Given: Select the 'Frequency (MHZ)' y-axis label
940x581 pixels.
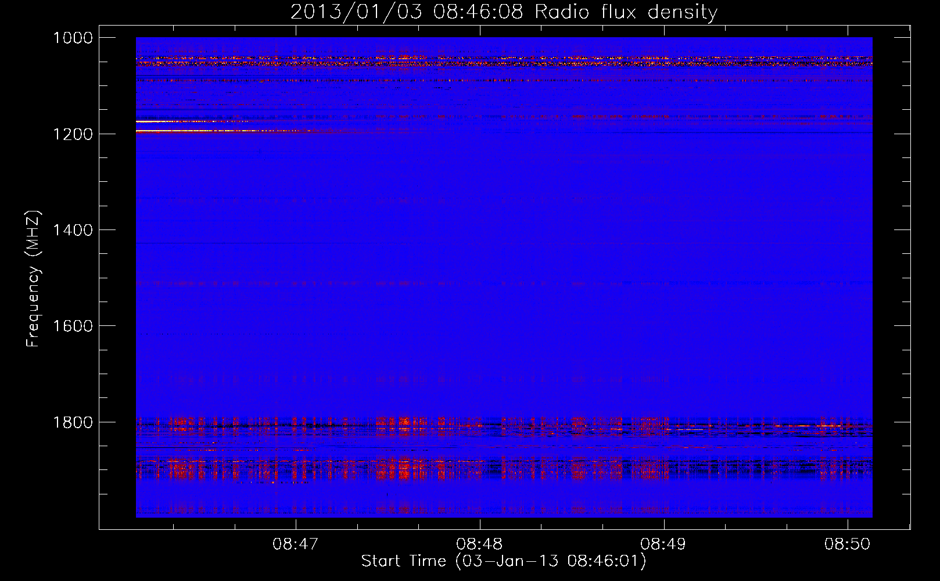Looking at the screenshot, I should (x=34, y=279).
